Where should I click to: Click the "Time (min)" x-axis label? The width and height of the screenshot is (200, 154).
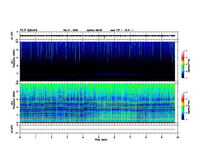[x=101, y=140]
